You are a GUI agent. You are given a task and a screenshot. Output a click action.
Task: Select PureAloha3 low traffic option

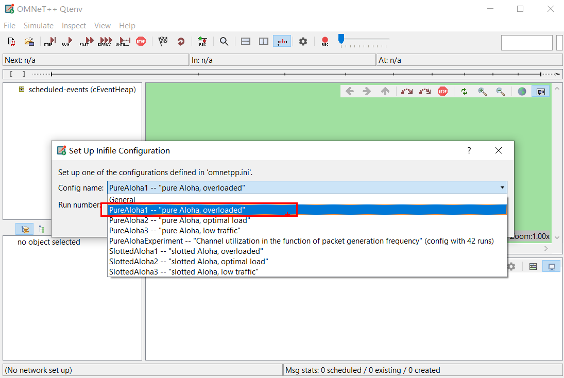pyautogui.click(x=307, y=231)
